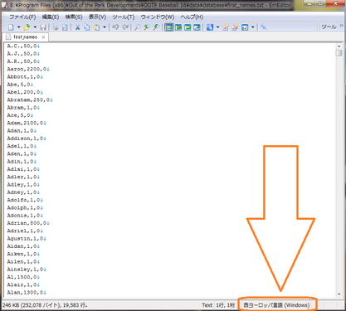
Task: Click the Open file folder icon
Action: (x=27, y=27)
